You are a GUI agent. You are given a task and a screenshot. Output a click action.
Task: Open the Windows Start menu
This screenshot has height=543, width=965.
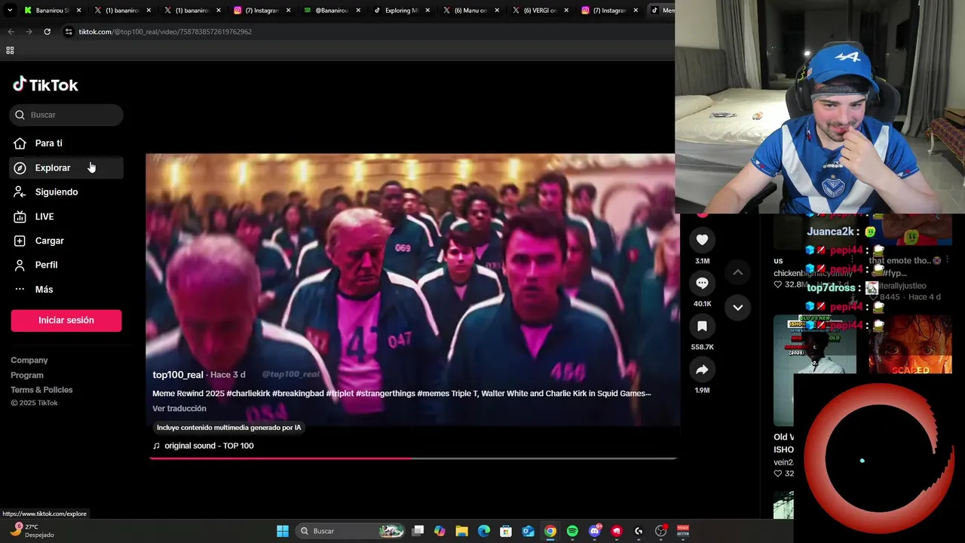click(282, 531)
